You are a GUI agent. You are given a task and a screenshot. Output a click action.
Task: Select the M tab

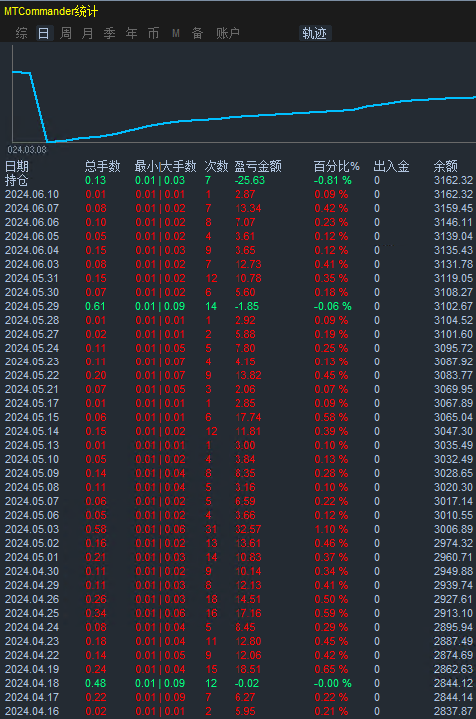(x=175, y=33)
